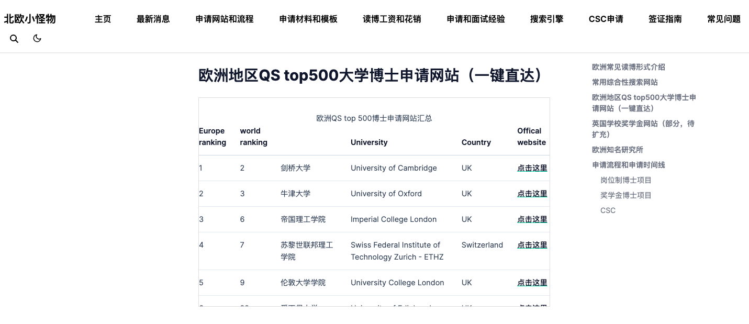Go to the CSC申请 page

point(606,19)
